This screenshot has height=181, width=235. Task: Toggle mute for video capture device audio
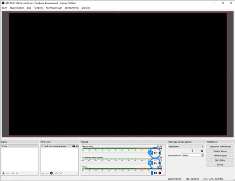pyautogui.click(x=155, y=163)
